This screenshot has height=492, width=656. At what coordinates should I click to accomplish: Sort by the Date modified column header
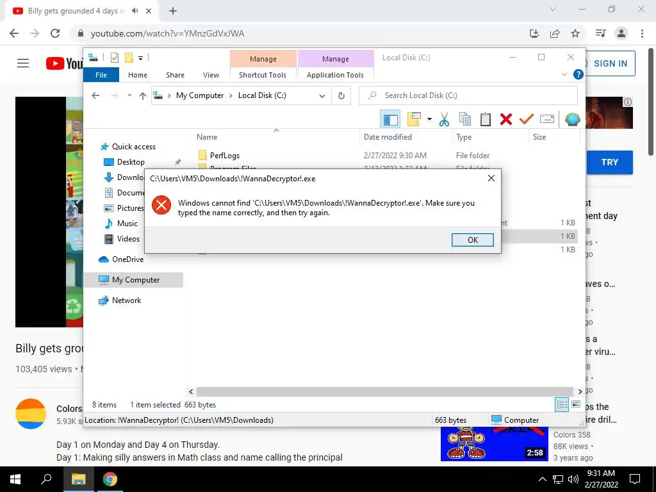coord(388,137)
